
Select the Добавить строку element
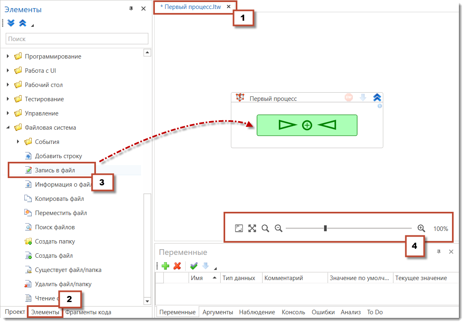pos(59,156)
